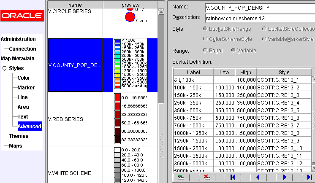
Task: Open the Marker styles node
Action: (x=26, y=87)
